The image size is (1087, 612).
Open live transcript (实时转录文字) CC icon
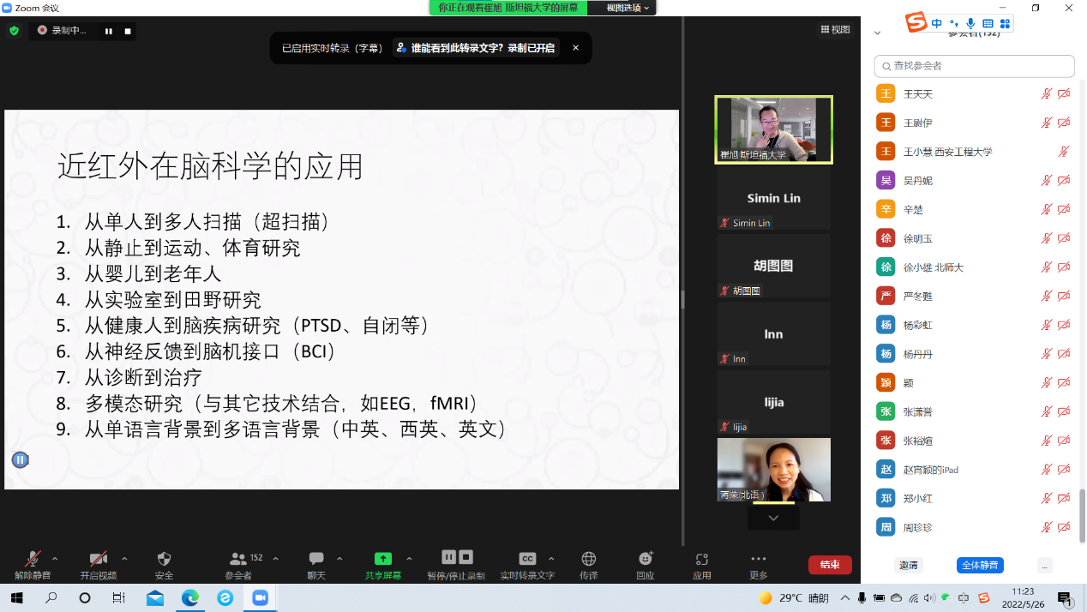pyautogui.click(x=527, y=559)
